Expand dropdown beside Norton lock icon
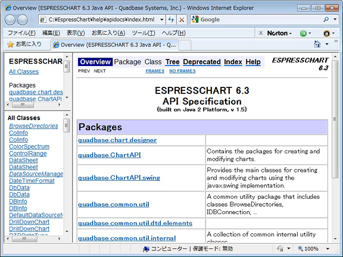Screen dimensions: 343x257 point(333,33)
